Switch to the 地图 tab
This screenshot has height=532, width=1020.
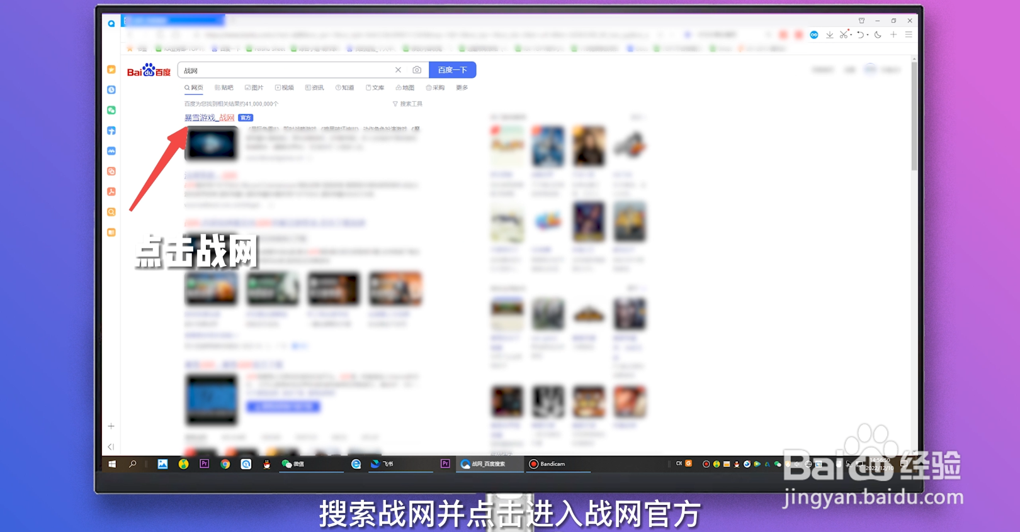[x=405, y=88]
